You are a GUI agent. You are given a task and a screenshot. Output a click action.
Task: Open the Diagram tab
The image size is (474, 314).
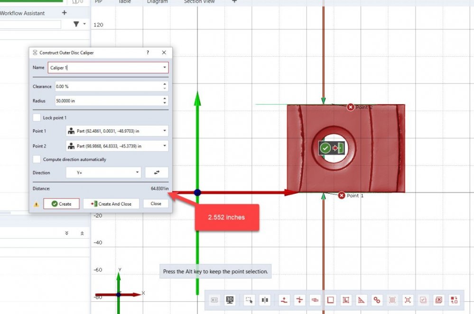click(x=157, y=2)
